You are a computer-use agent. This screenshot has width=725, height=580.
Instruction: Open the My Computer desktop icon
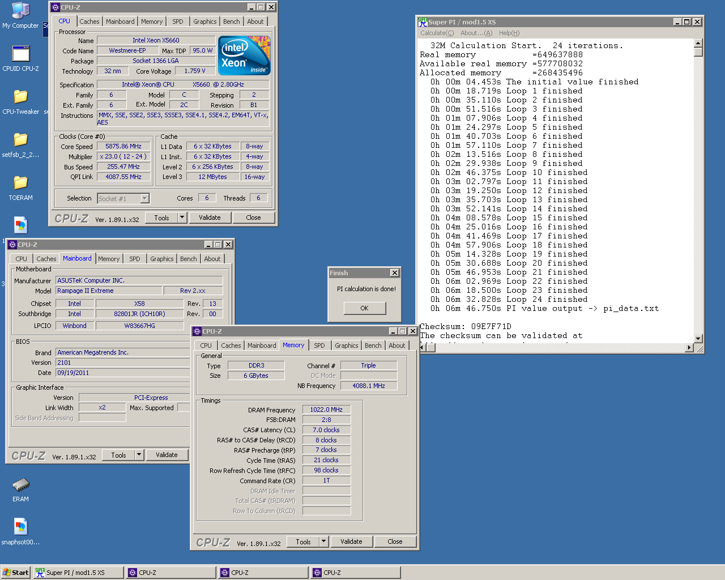tap(21, 15)
